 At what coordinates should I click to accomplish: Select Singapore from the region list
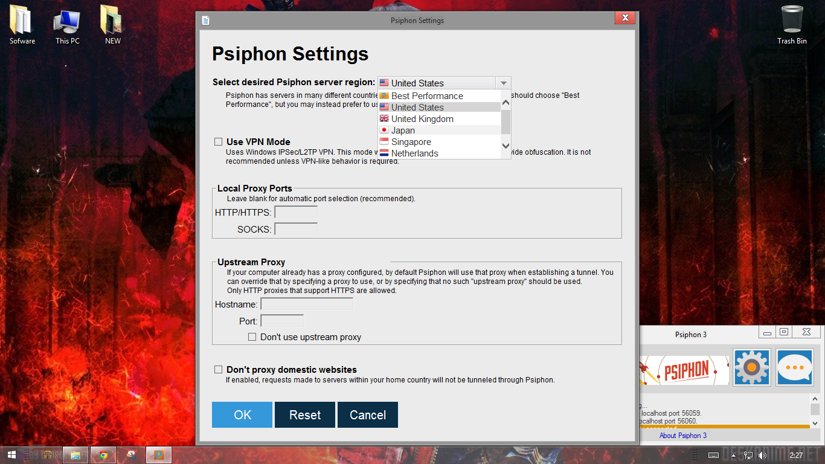[x=440, y=142]
